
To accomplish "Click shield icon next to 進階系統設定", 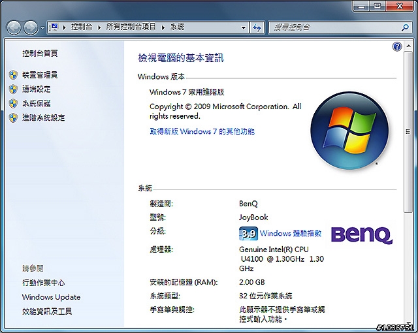I will [13, 118].
